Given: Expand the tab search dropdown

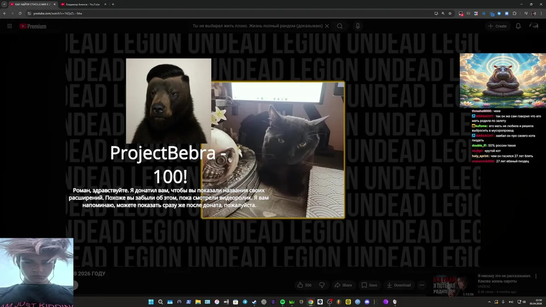Looking at the screenshot, I should coord(4,4).
